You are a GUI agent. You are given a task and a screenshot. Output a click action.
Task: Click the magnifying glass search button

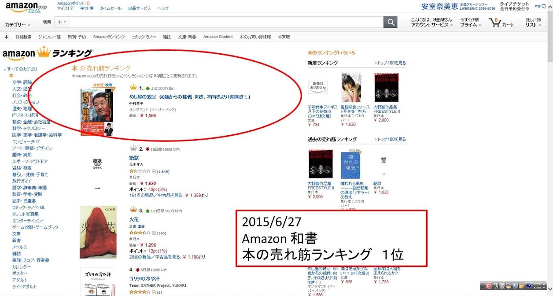tap(390, 22)
